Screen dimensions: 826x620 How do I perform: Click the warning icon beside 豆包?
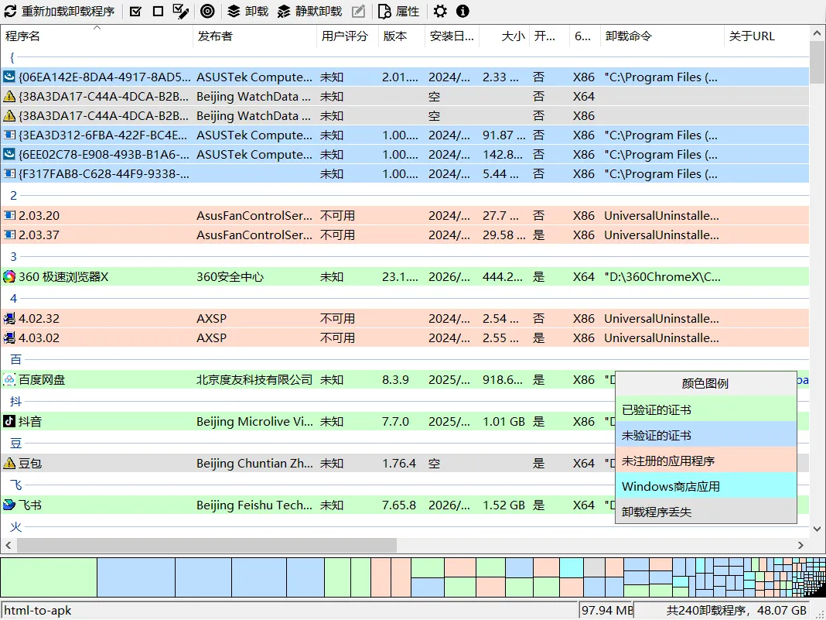coord(9,463)
